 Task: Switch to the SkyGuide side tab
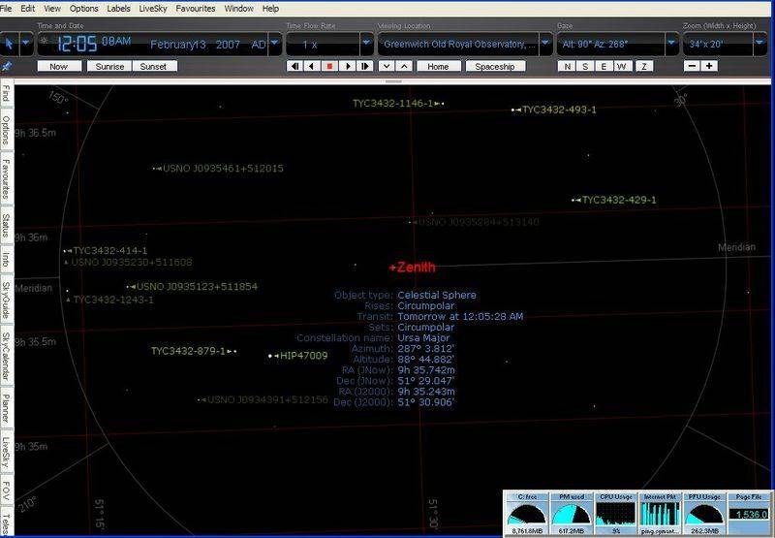(6, 302)
